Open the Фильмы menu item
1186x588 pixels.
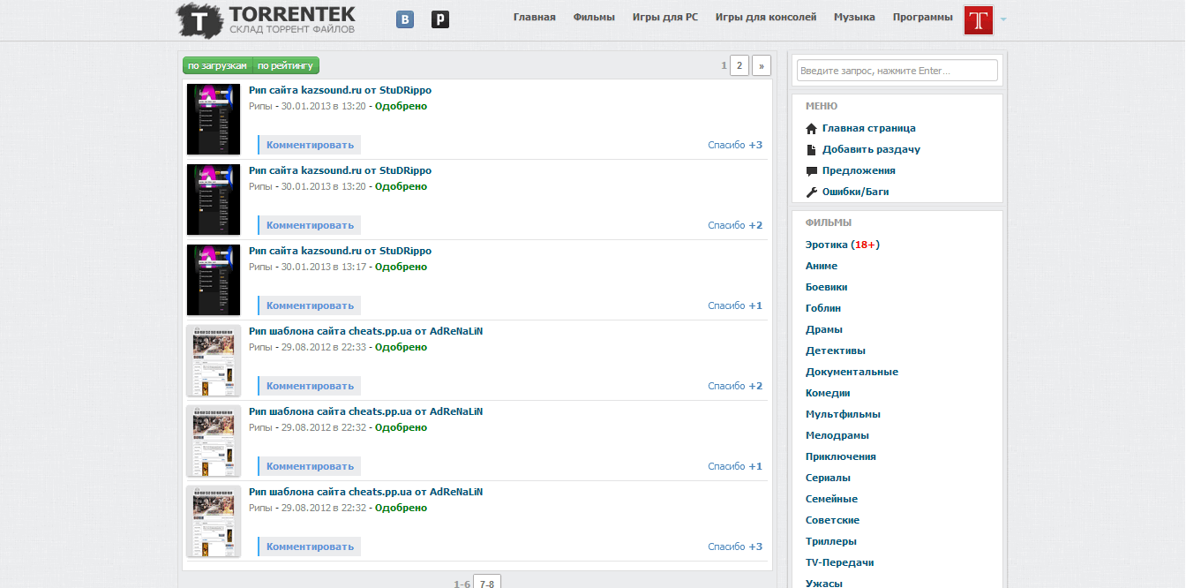594,17
